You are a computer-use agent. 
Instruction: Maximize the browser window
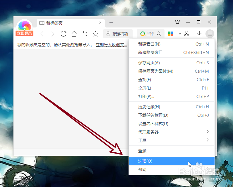pos(199,22)
